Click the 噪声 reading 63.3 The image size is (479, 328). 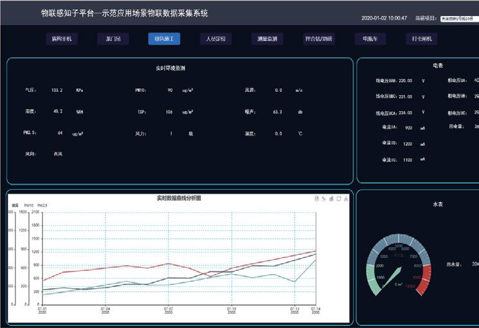click(277, 112)
